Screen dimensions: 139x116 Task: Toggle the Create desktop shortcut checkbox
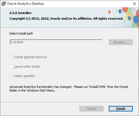(11, 57)
